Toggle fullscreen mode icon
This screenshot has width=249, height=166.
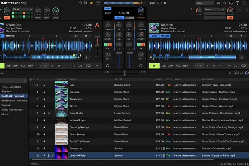[244, 3]
